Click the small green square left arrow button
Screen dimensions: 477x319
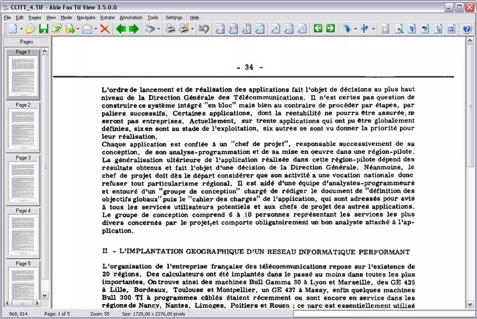point(317,29)
